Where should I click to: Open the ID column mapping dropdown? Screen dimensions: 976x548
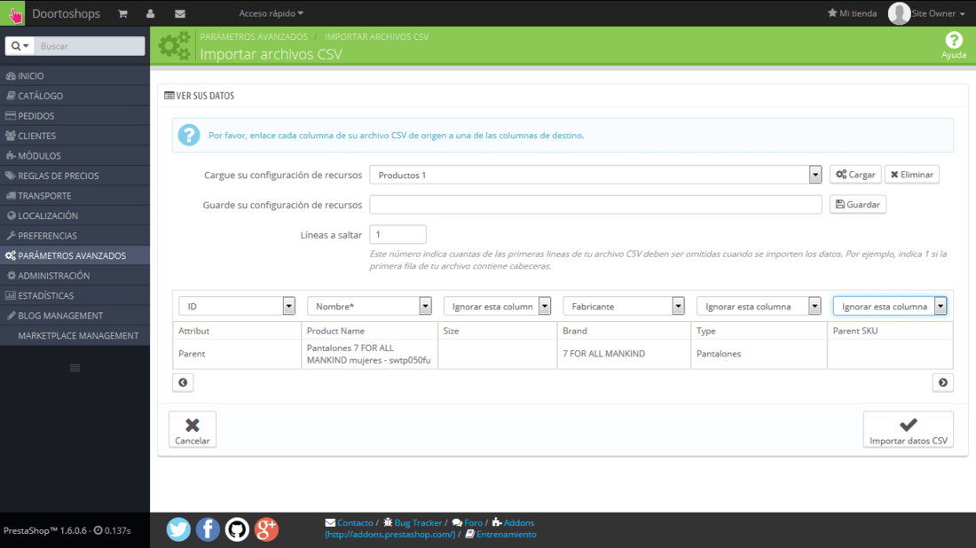237,306
